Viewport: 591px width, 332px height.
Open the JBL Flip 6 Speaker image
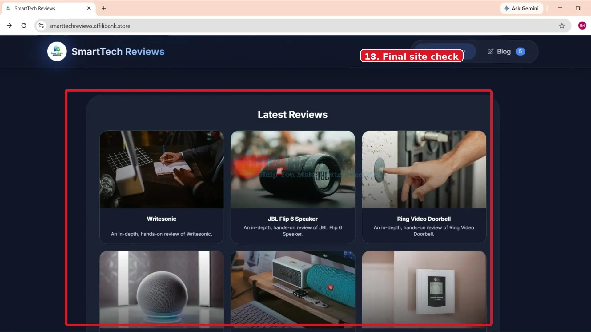tap(293, 170)
